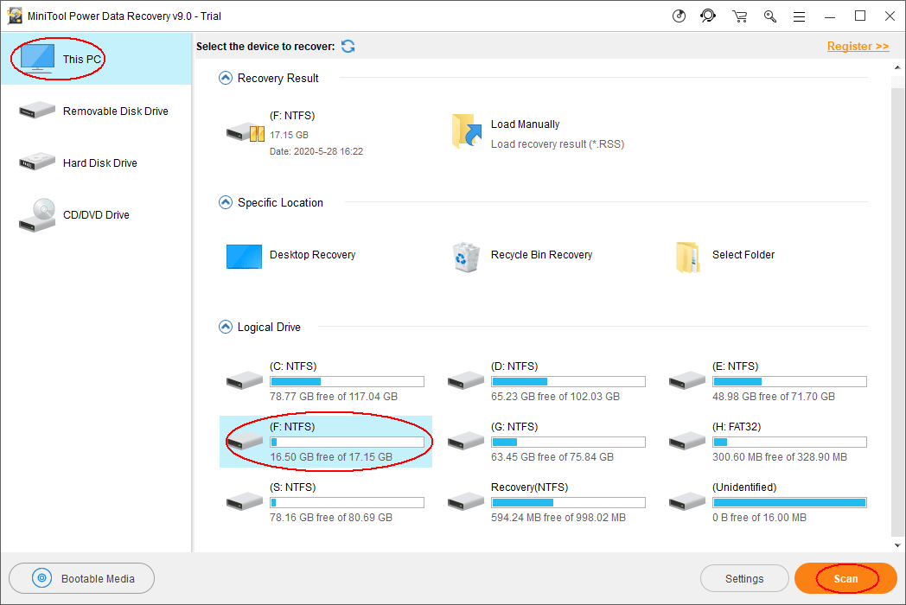
Task: Collapse the Specific Location section
Action: click(225, 203)
